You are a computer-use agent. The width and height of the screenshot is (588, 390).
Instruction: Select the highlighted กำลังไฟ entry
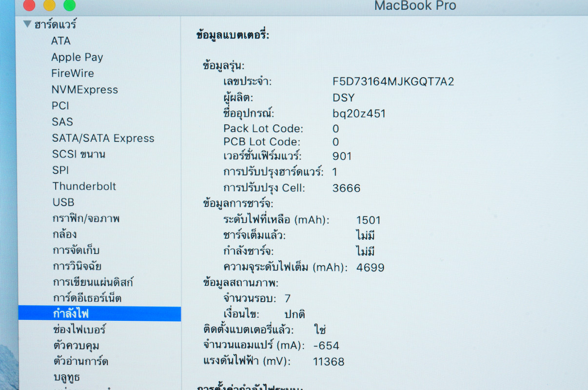99,313
